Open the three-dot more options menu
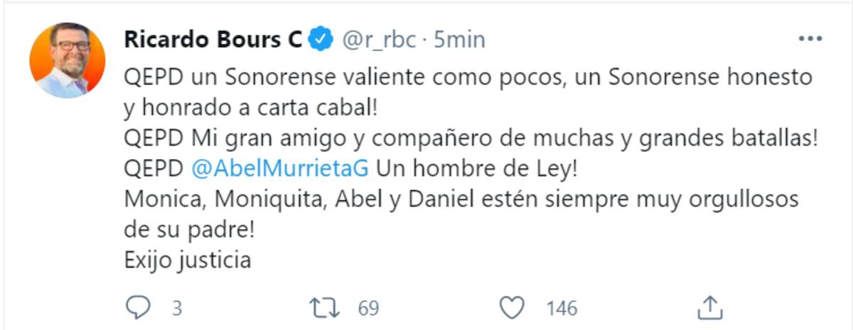 pyautogui.click(x=810, y=39)
